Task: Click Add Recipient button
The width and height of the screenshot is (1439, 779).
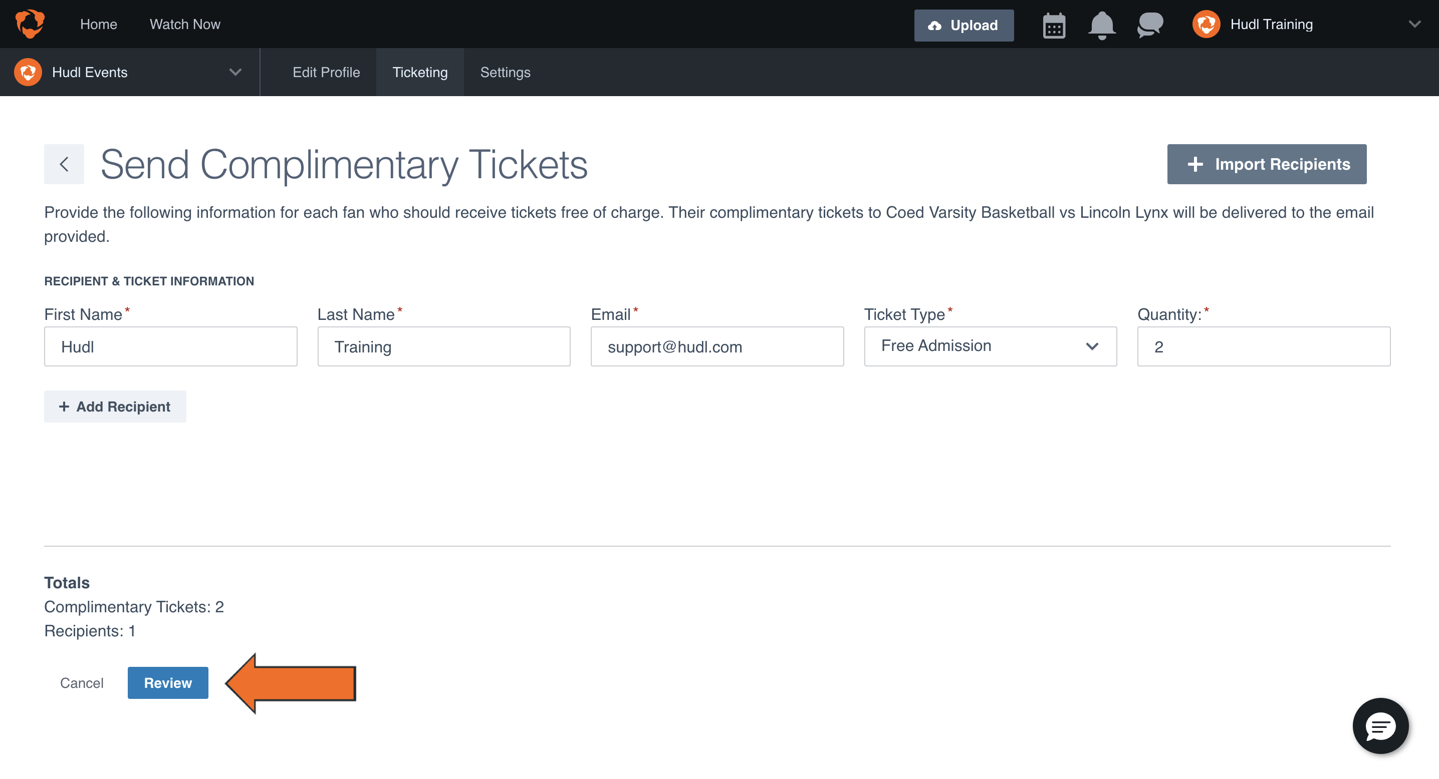Action: point(115,406)
